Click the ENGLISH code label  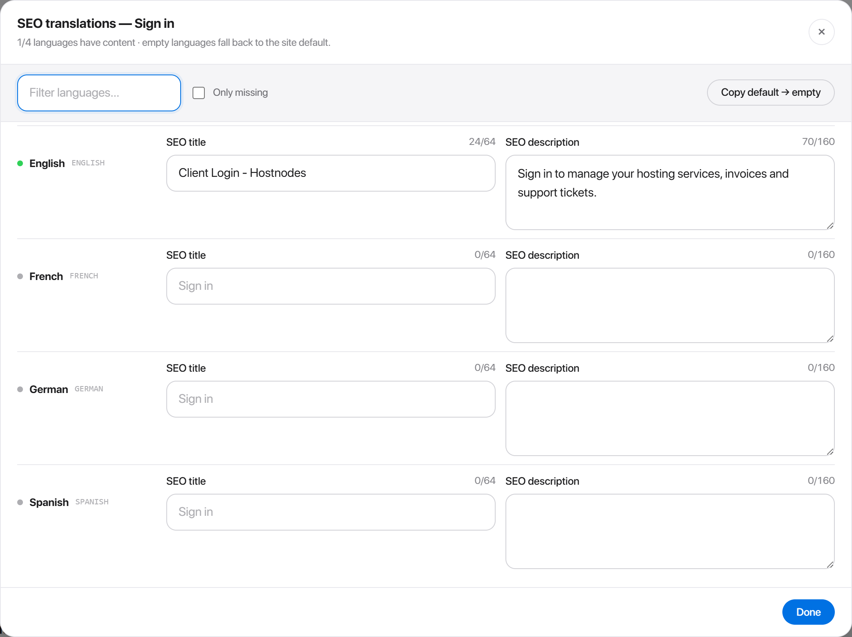click(88, 163)
